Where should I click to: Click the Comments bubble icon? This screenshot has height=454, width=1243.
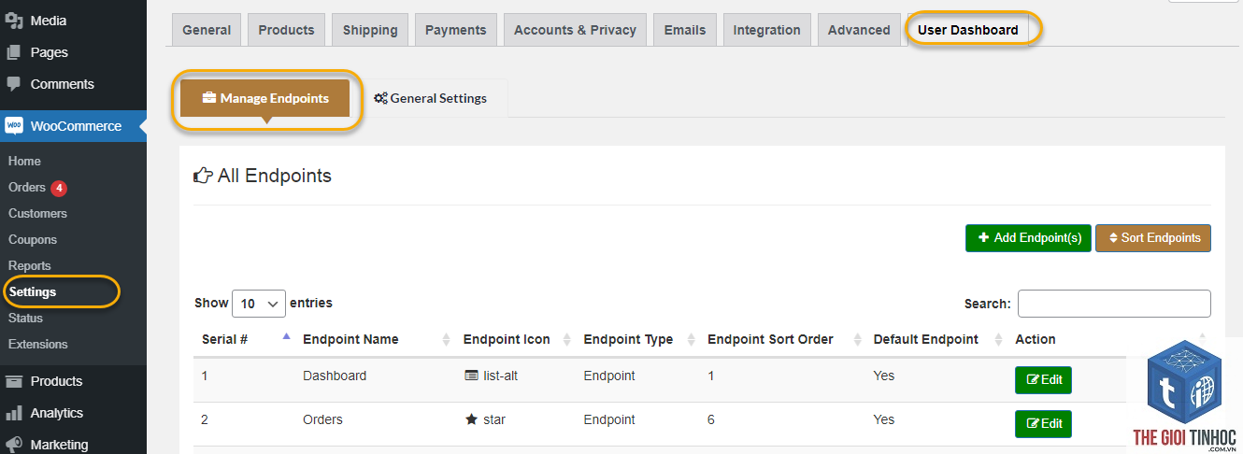13,84
